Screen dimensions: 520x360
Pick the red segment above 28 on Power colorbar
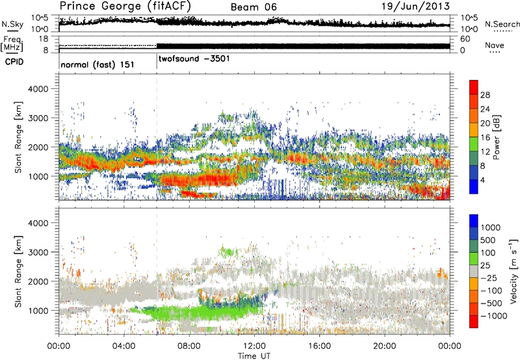[474, 87]
